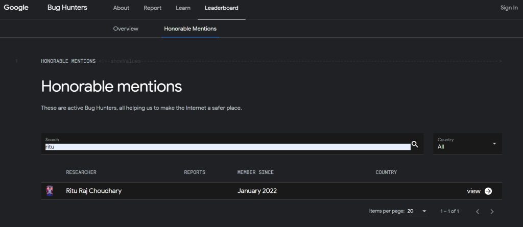Click Ritu Raj Choudhary's avatar image
The width and height of the screenshot is (523, 227).
pyautogui.click(x=50, y=191)
